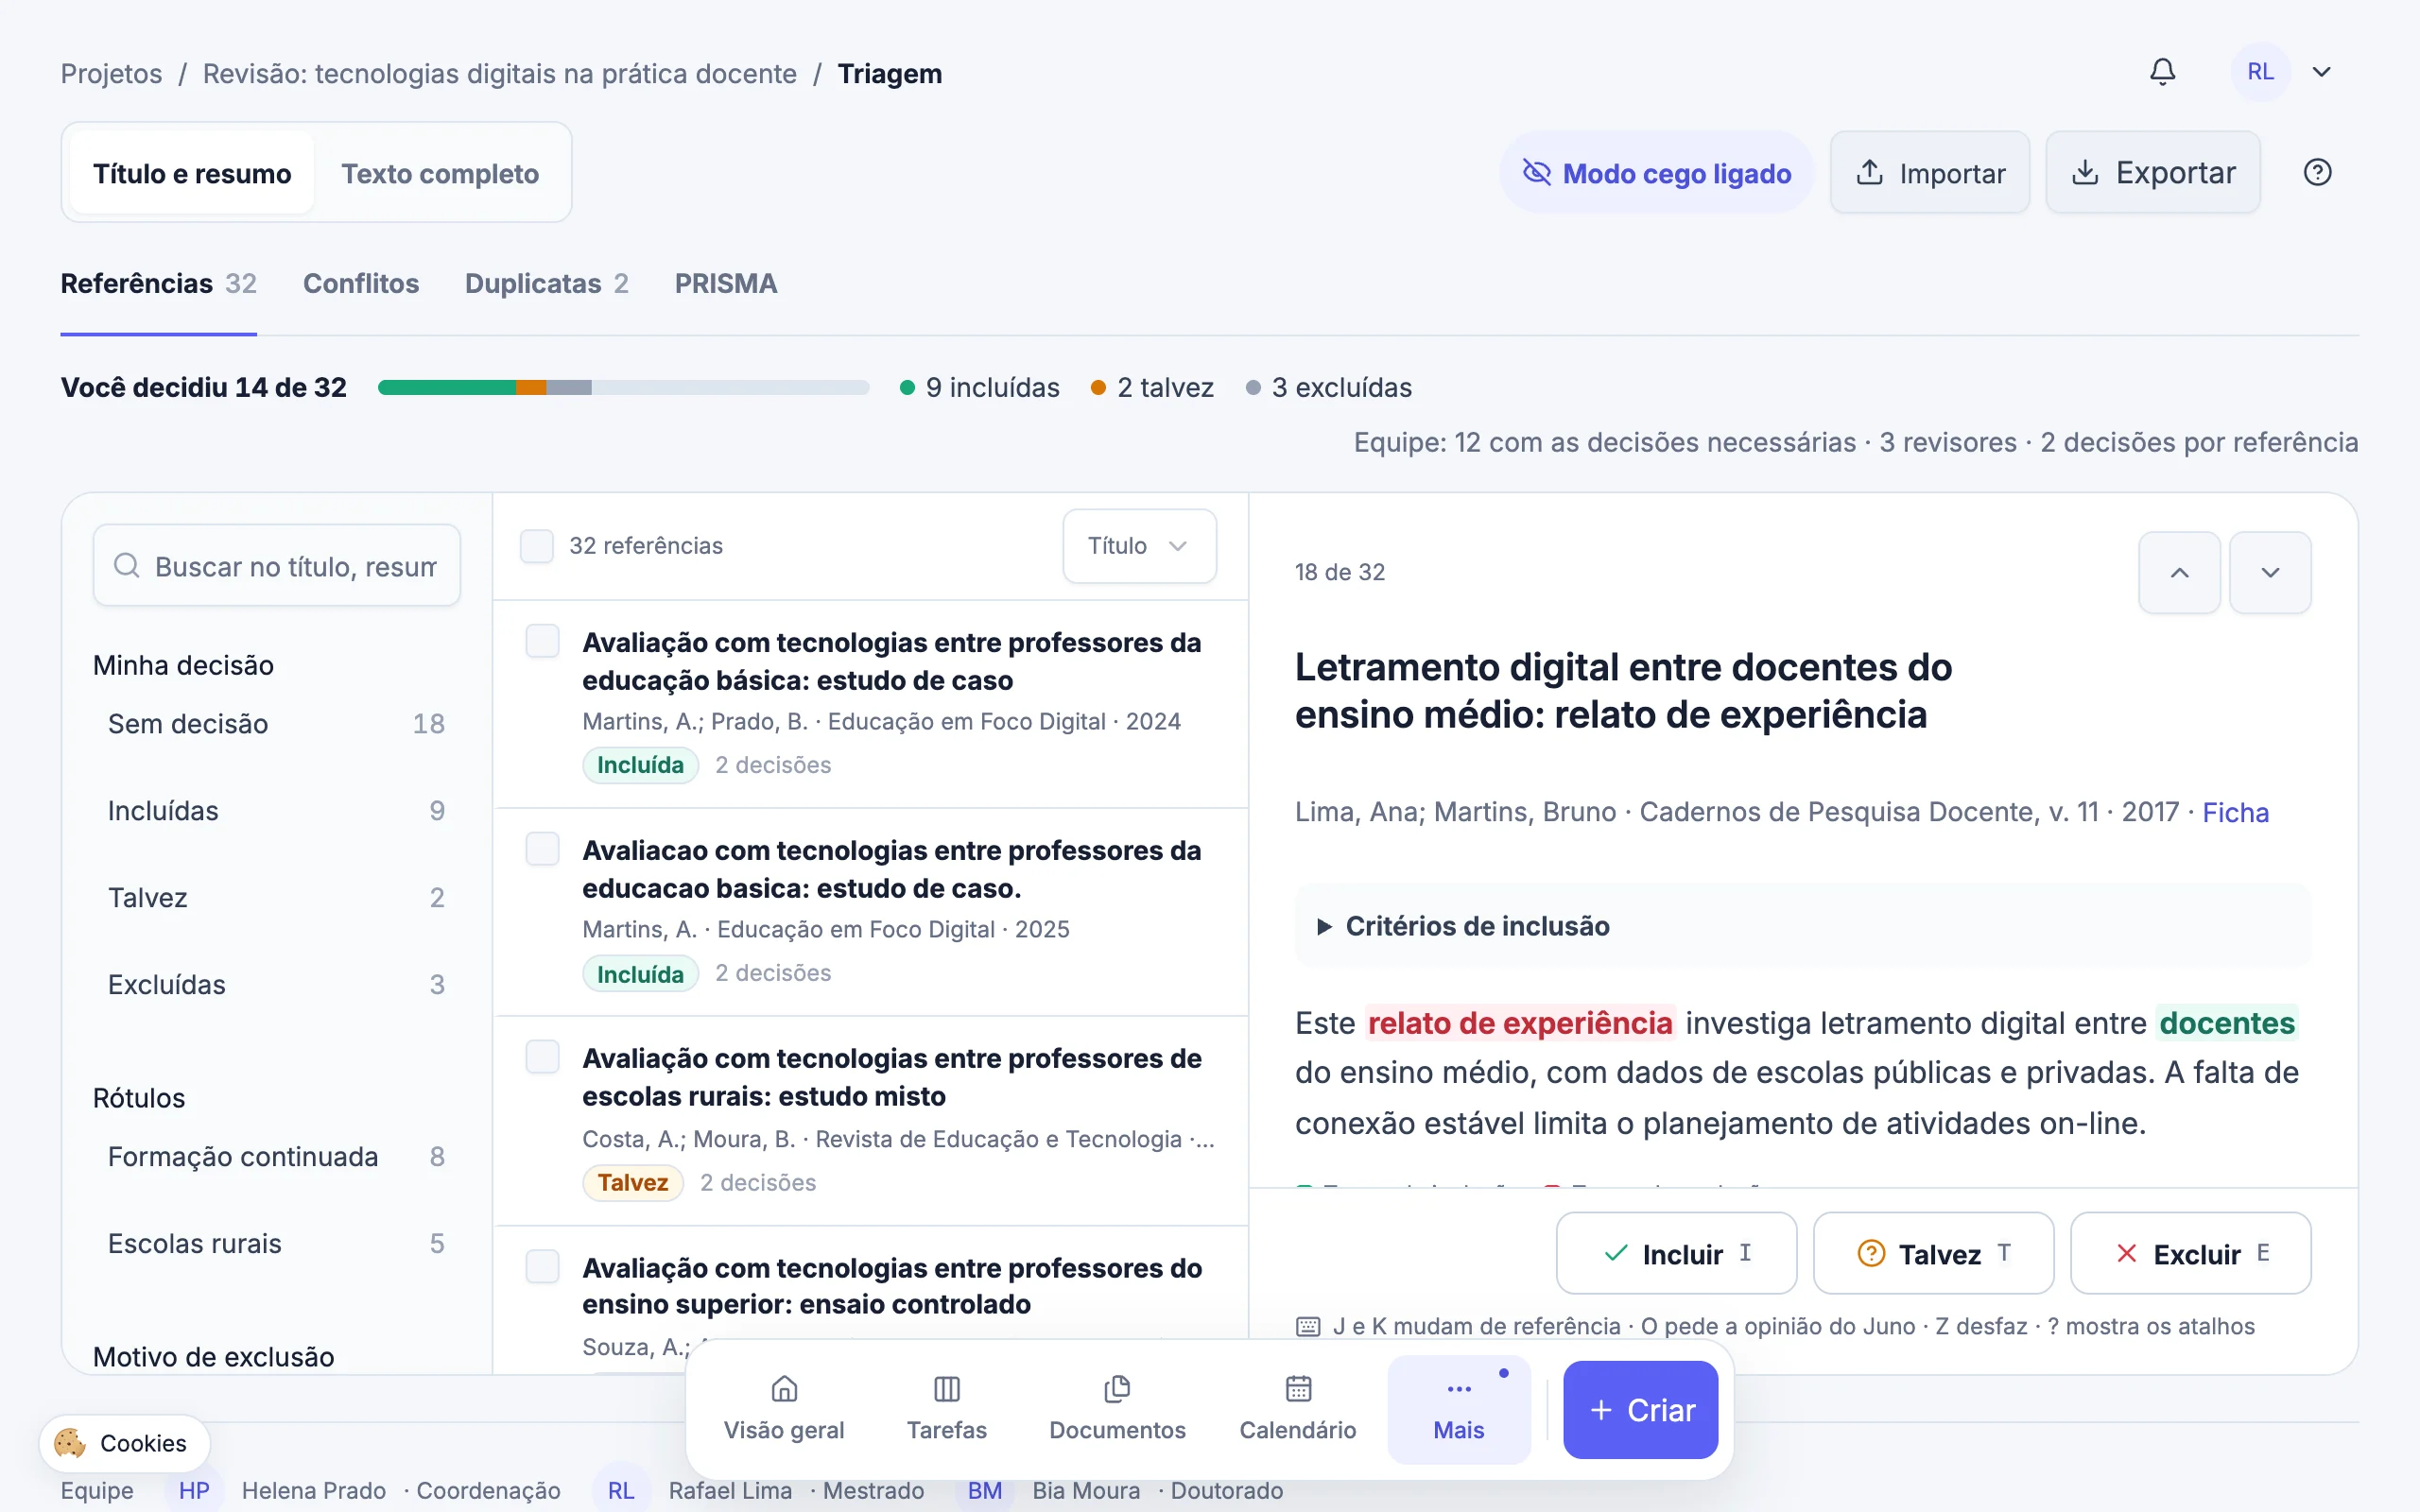Click the Criar button

tap(1640, 1409)
